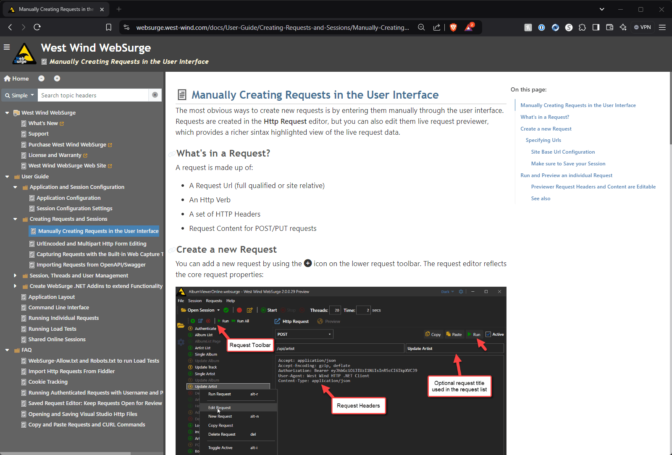The width and height of the screenshot is (672, 455).
Task: Open What's New topic
Action: click(x=43, y=123)
